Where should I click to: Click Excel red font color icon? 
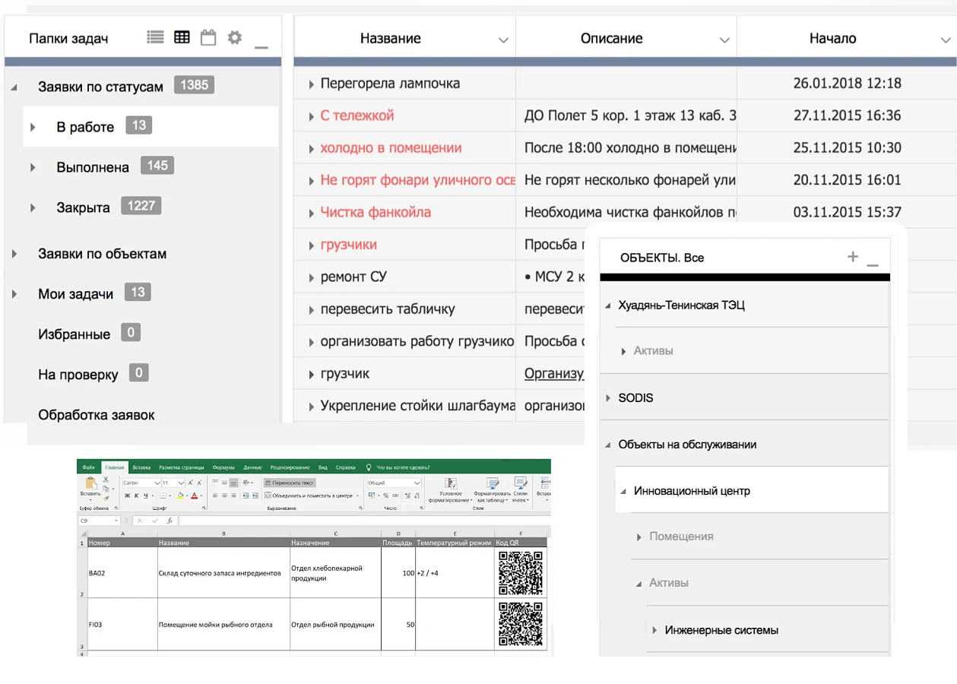point(195,496)
